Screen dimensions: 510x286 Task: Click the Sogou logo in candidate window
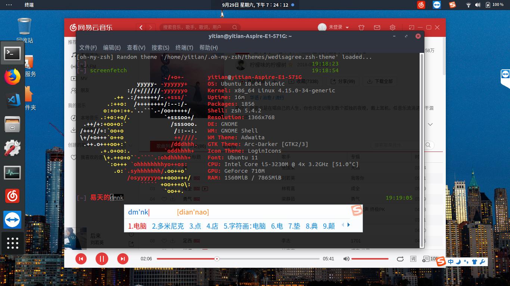[357, 210]
